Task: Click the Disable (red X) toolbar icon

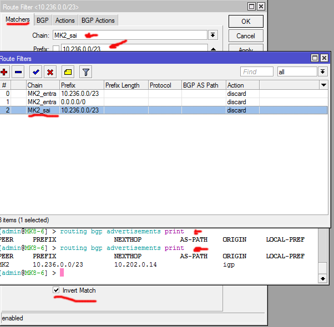Action: [x=50, y=72]
